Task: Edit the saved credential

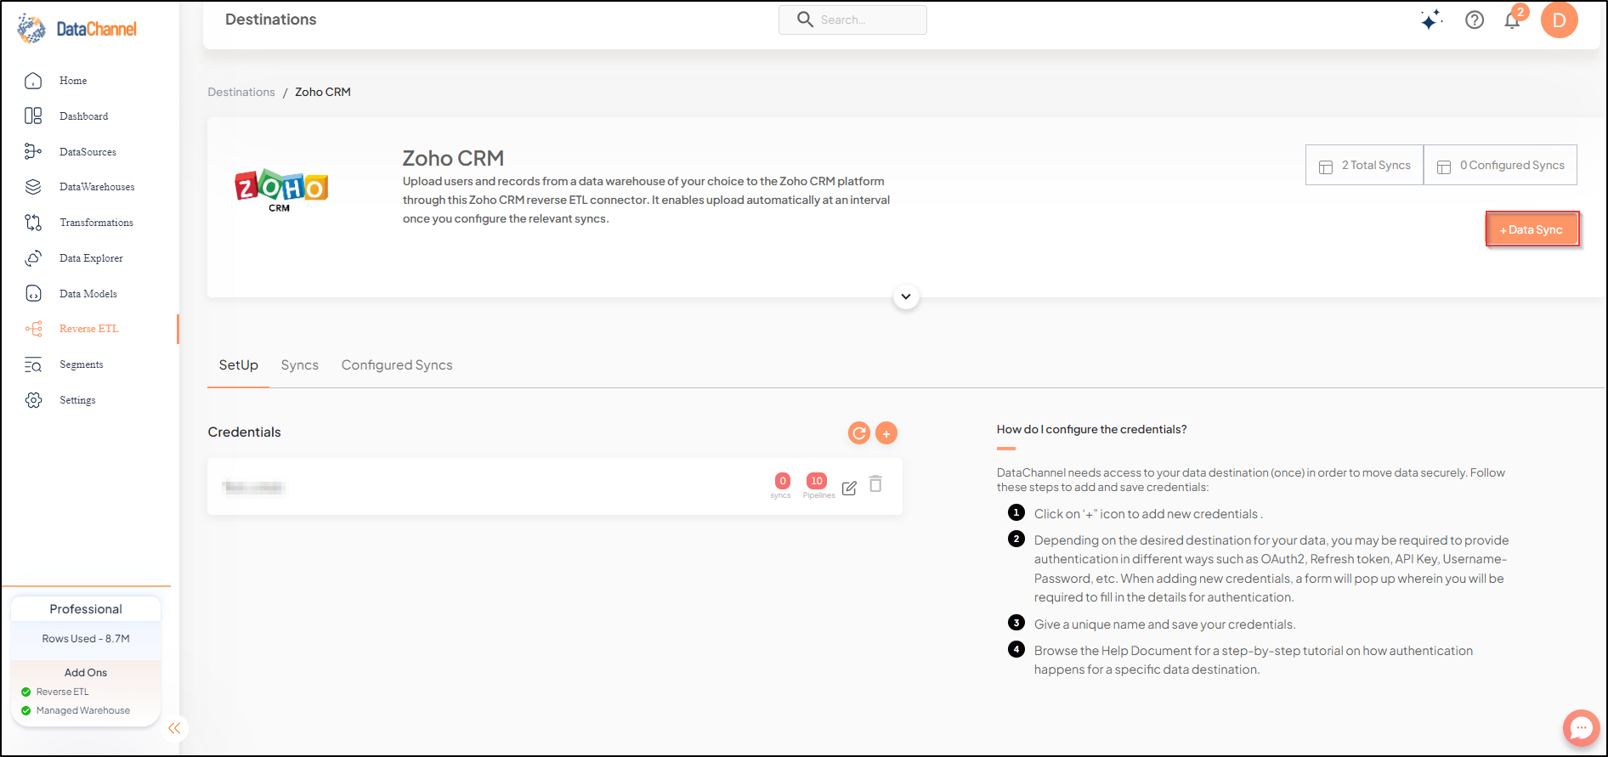Action: 849,488
